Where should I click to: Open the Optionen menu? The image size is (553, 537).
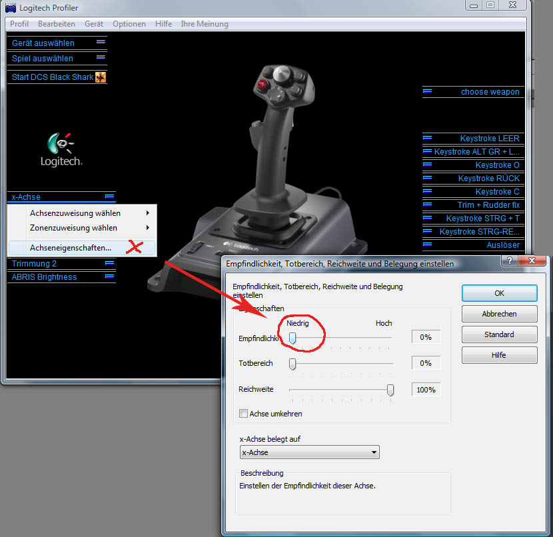[x=129, y=24]
